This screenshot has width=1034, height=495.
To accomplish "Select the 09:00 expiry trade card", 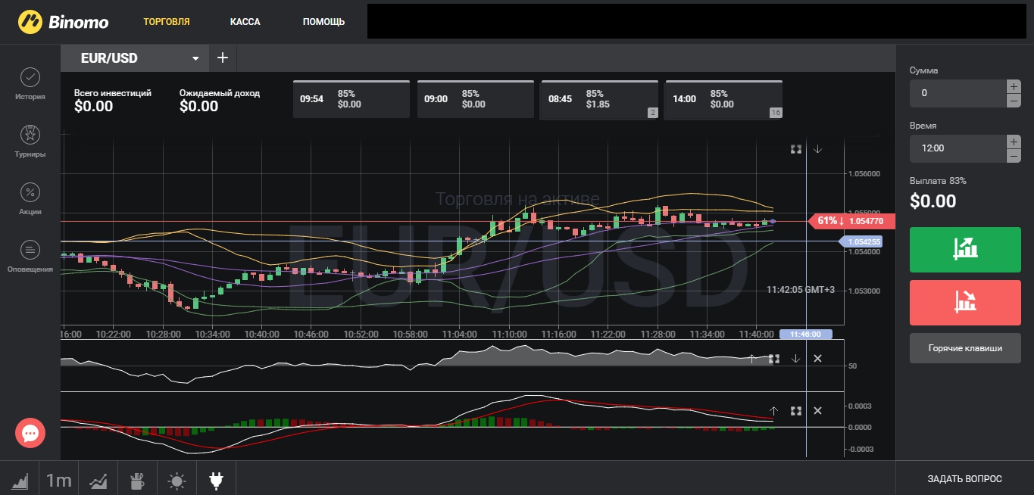I will (475, 99).
